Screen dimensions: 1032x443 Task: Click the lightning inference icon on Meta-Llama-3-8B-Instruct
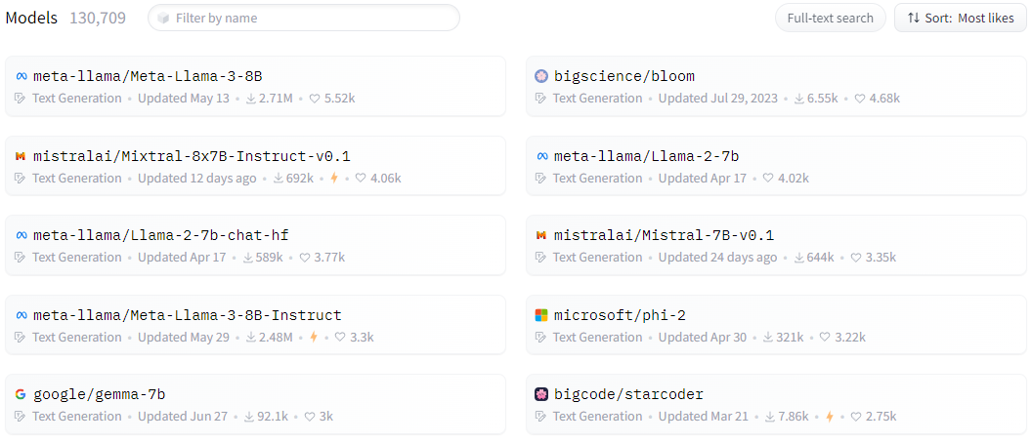[314, 338]
